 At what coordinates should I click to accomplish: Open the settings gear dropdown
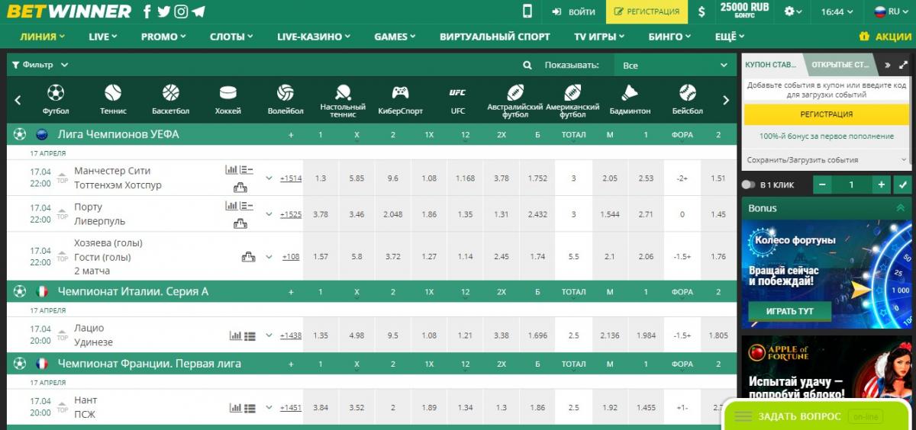[794, 11]
